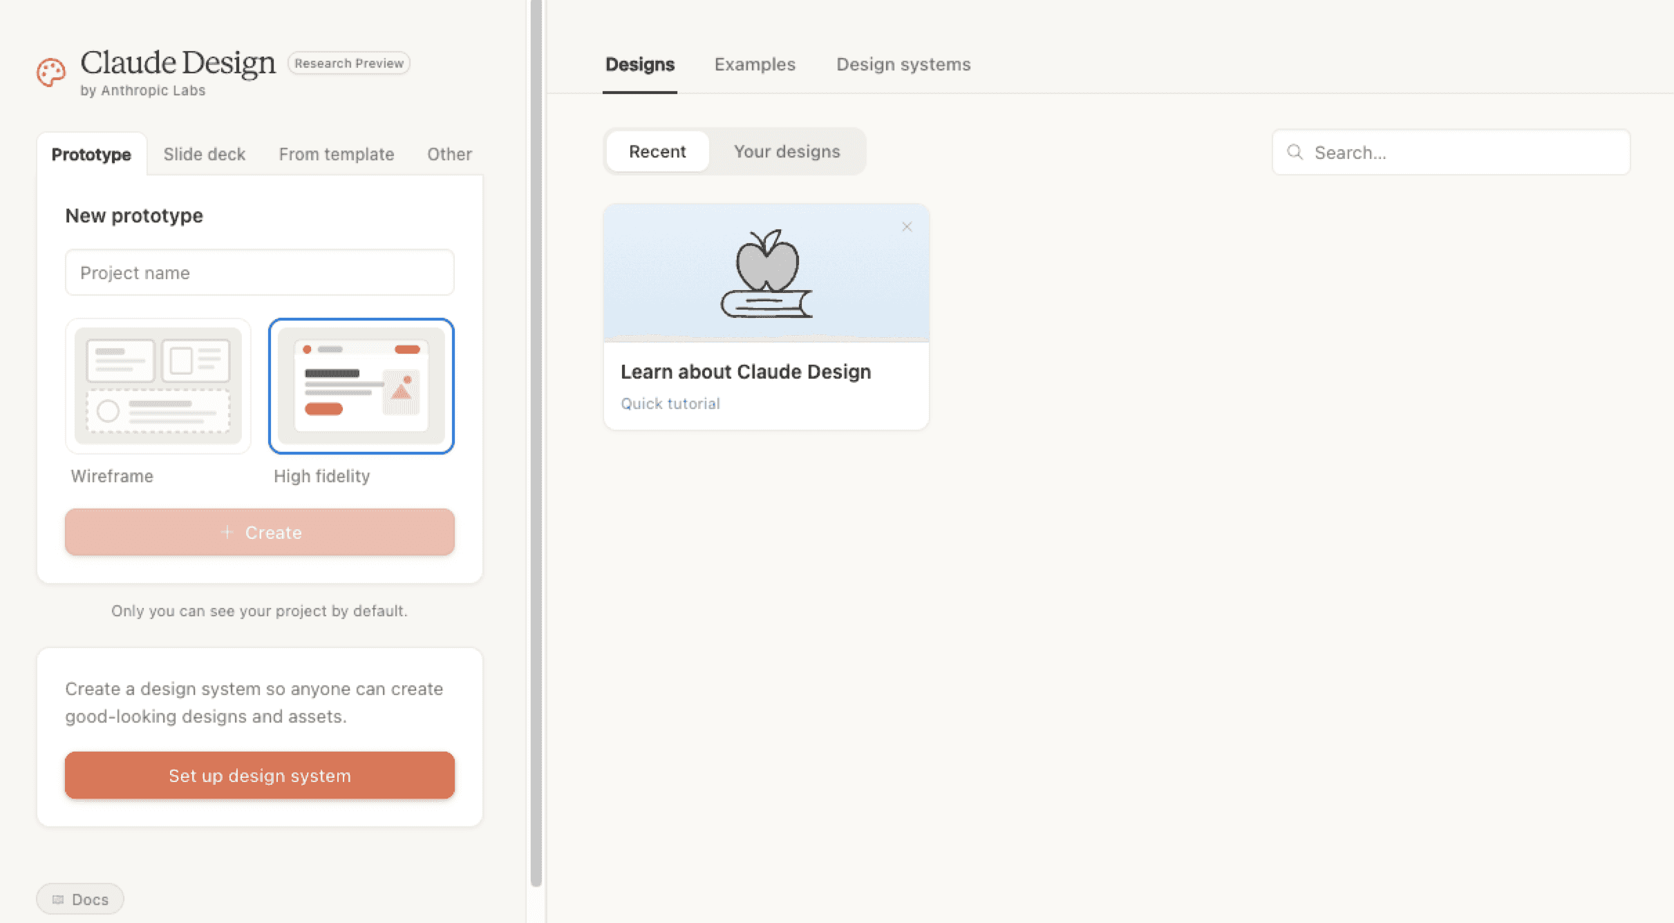Click the Research Preview badge
The image size is (1674, 923).
pos(349,63)
